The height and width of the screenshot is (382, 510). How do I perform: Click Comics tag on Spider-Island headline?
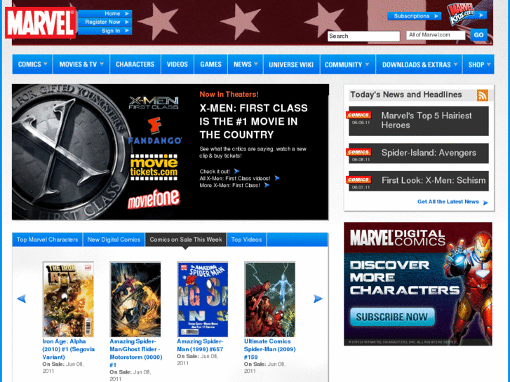[x=358, y=152]
